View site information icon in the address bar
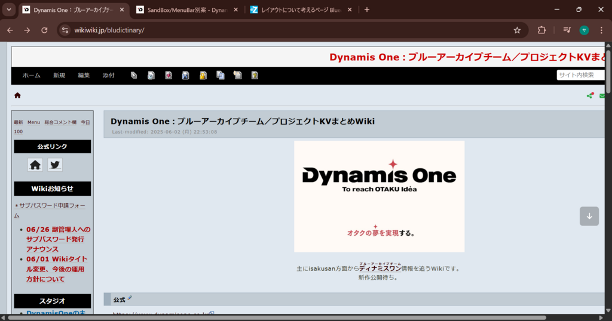612x321 pixels. pyautogui.click(x=65, y=30)
